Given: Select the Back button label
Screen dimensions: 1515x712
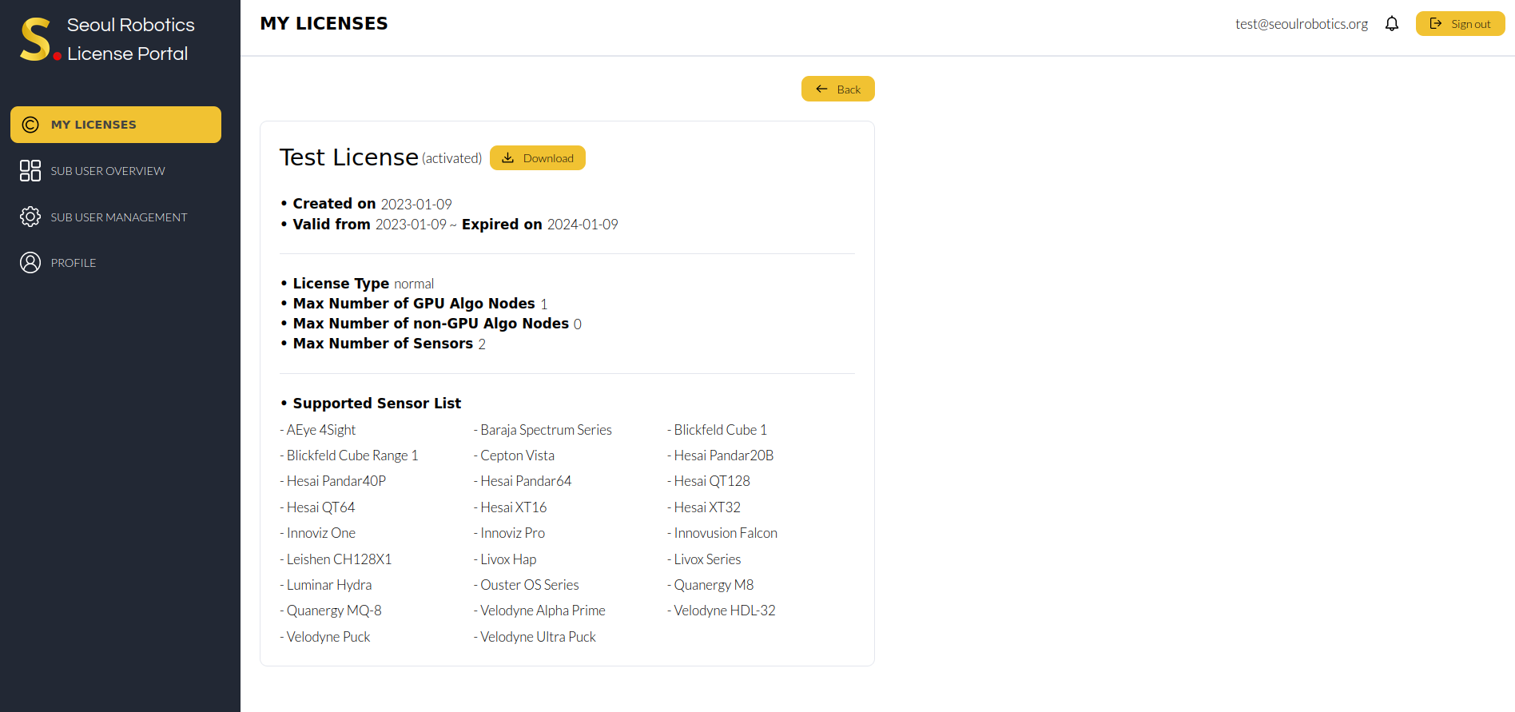Looking at the screenshot, I should [849, 89].
